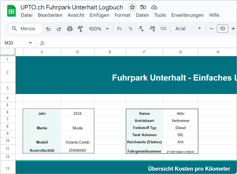Click the Fahrgestellnummer label cell
Image resolution: width=237 pixels, height=174 pixels.
point(144,149)
